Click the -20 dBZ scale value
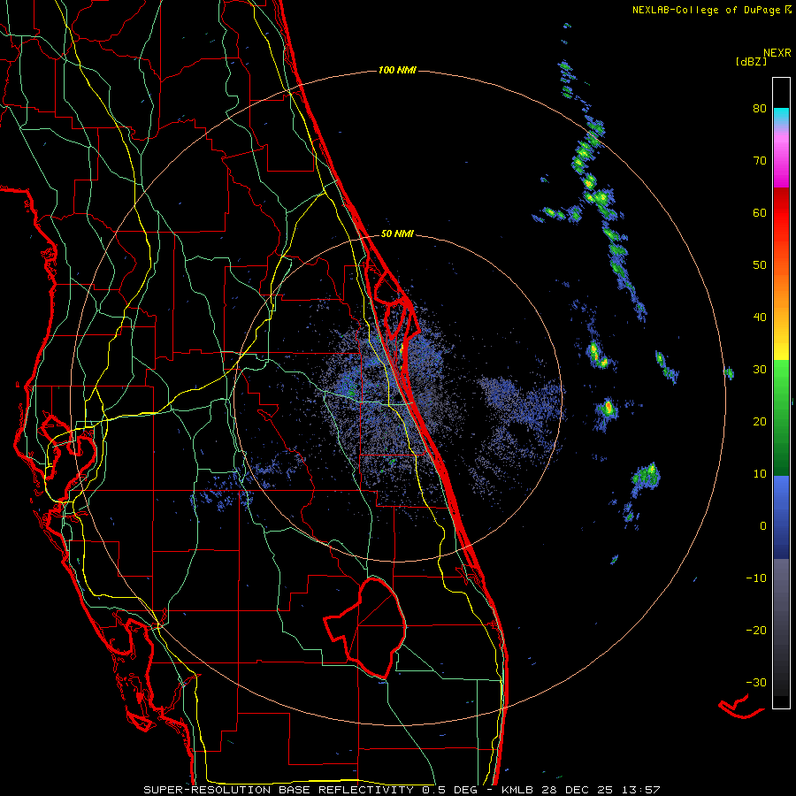The width and height of the screenshot is (796, 796). click(756, 630)
